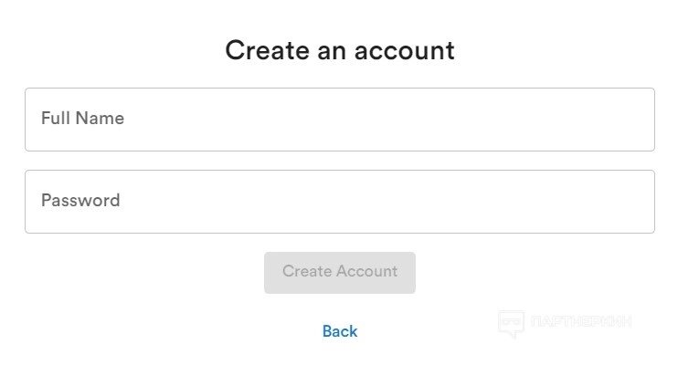Screen dimensions: 678x386
Task: Click the right end of Password field
Action: [x=630, y=202]
